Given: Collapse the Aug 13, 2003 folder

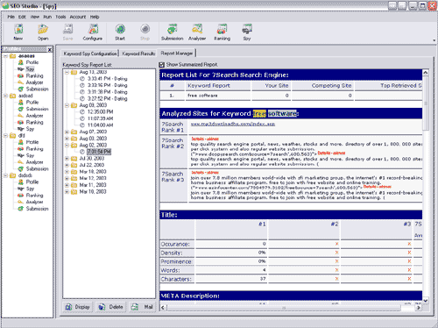Looking at the screenshot, I should (x=67, y=72).
